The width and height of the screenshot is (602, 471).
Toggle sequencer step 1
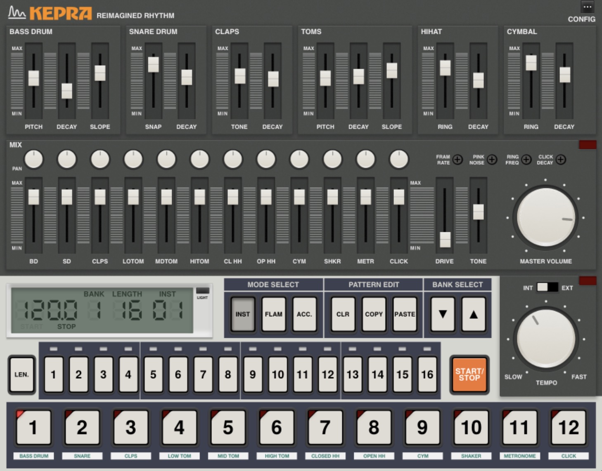(x=53, y=374)
